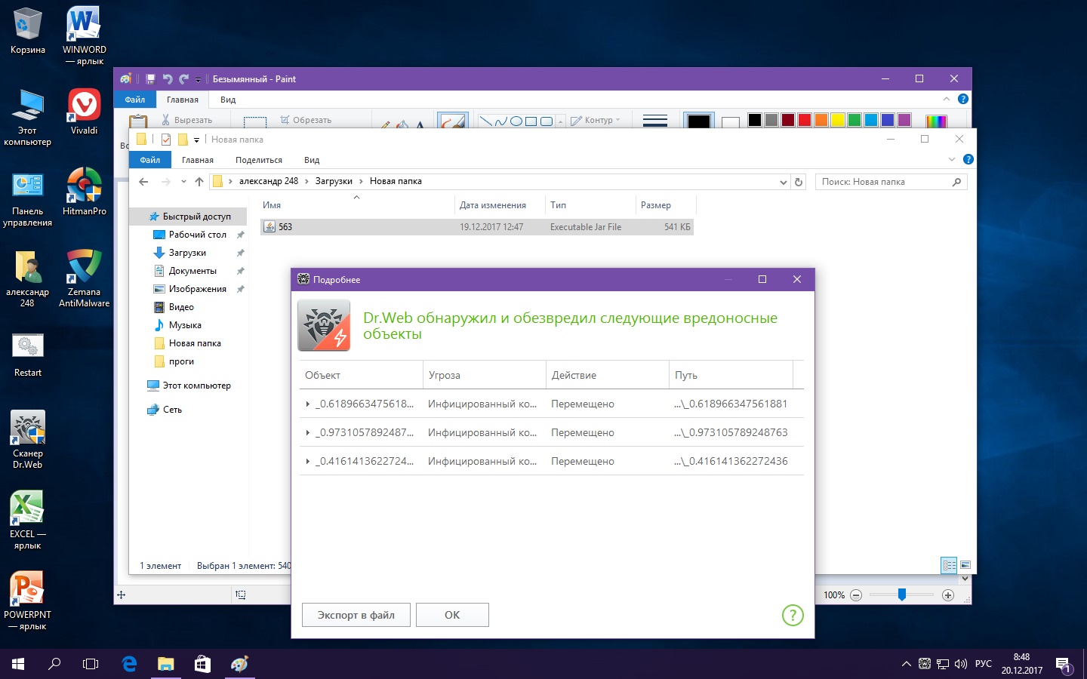This screenshot has height=679, width=1087.
Task: Expand the threat row _0.9731057892487
Action: coord(307,433)
